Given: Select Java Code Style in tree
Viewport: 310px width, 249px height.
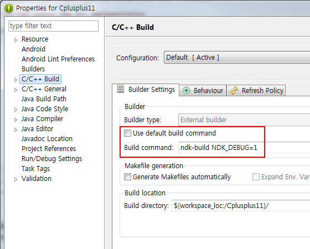Looking at the screenshot, I should pyautogui.click(x=45, y=109).
